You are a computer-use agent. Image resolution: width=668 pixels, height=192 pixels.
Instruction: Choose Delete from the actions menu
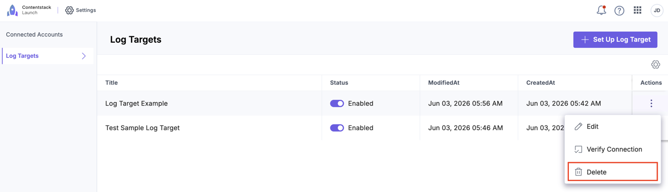pos(613,172)
